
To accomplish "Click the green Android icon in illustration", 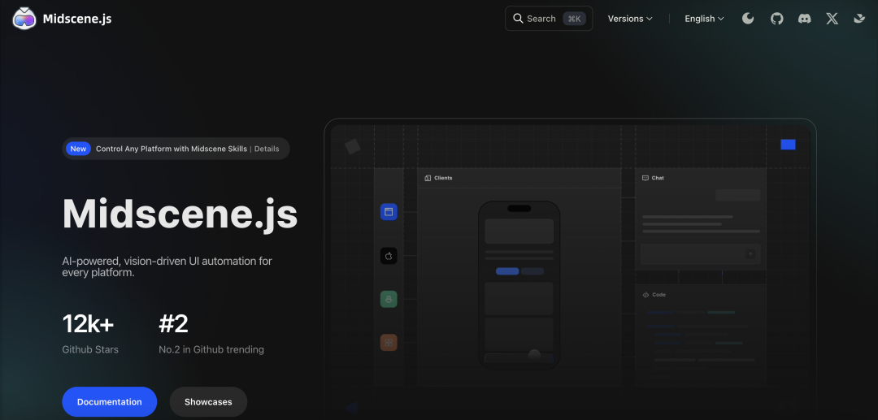I will point(389,299).
